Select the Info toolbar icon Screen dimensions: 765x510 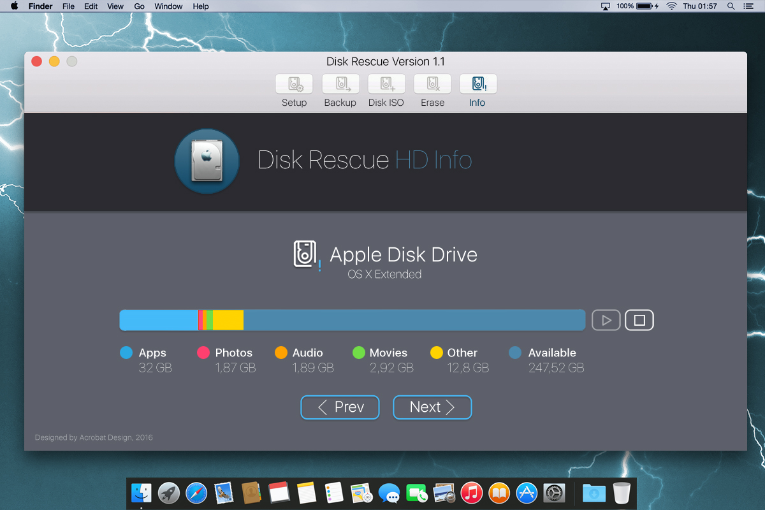click(478, 84)
